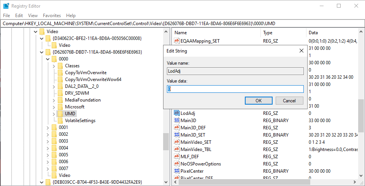Click the folder icon of the 0007 key

coord(54,168)
